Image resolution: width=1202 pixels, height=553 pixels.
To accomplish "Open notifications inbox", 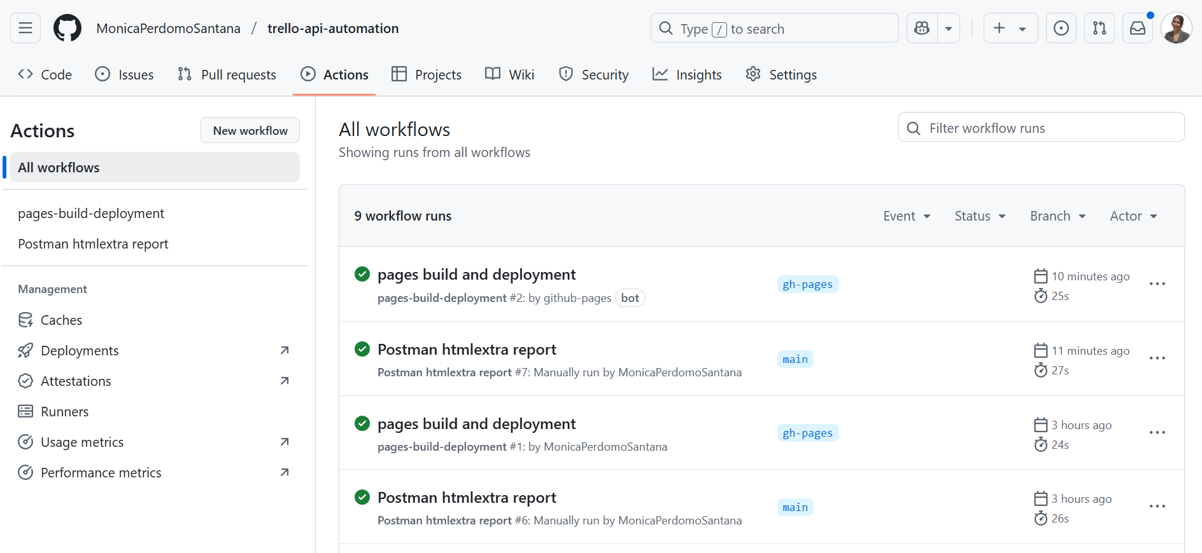I will [x=1138, y=28].
